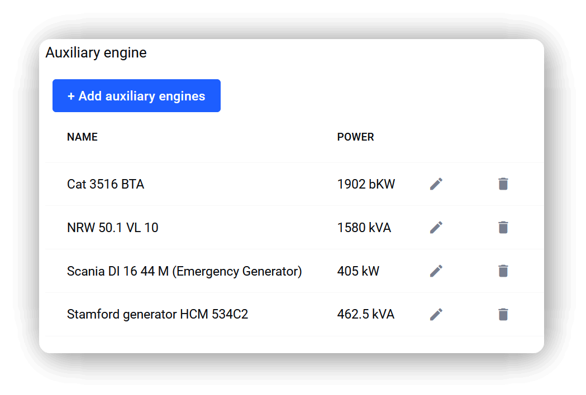Click the POWER column header
Screen dimensions: 586x395
pyautogui.click(x=355, y=137)
